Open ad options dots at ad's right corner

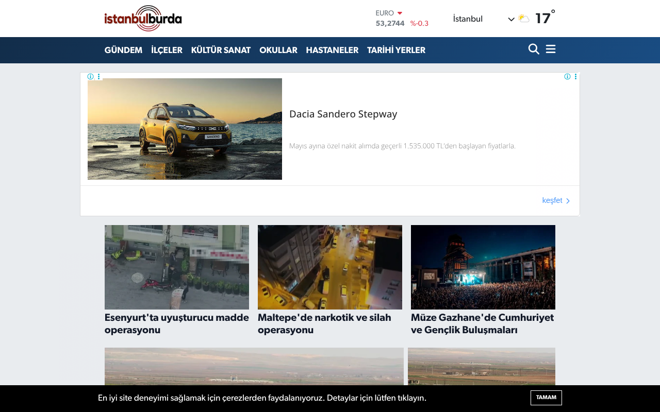575,77
